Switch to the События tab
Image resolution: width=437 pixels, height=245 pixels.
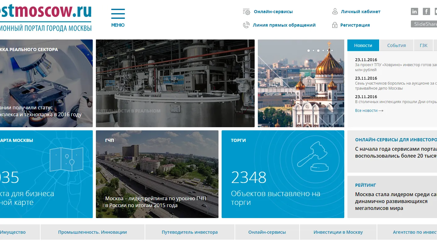(396, 45)
